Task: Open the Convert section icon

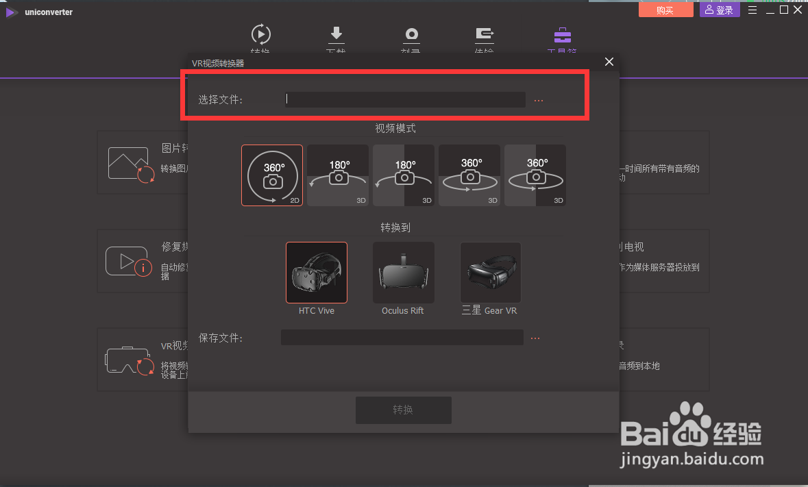Action: [260, 34]
